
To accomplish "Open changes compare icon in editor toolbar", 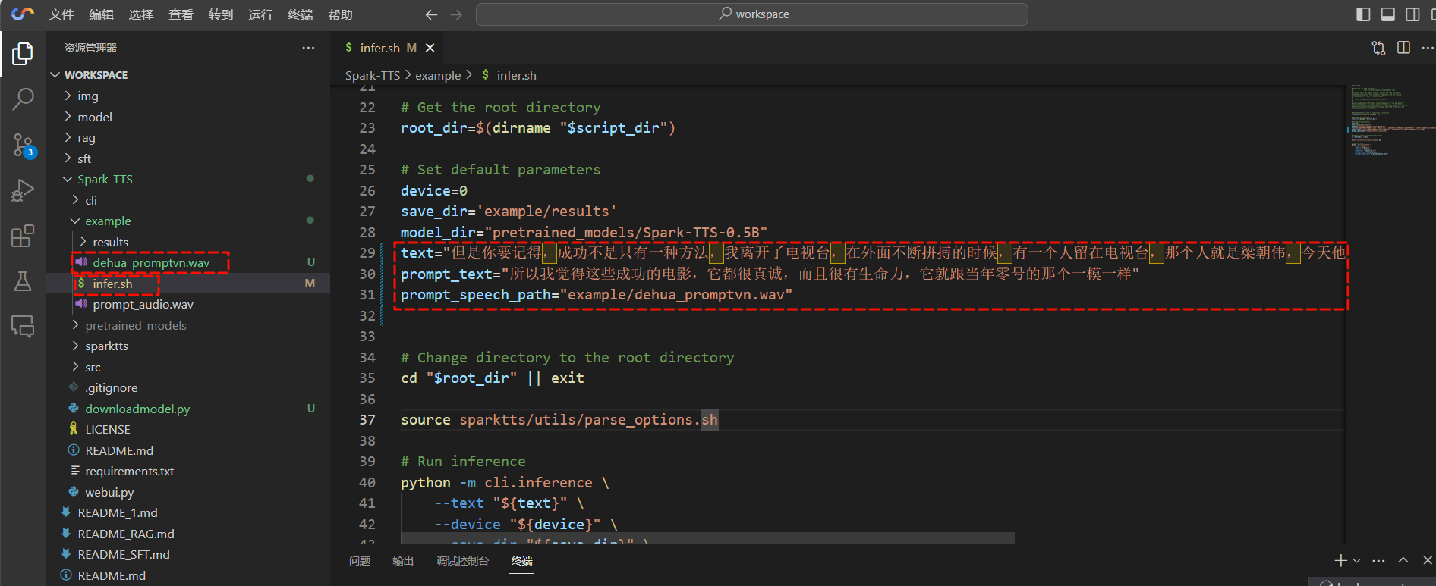I will pyautogui.click(x=1379, y=48).
